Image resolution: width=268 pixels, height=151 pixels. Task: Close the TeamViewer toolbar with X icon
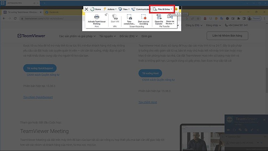[86, 9]
